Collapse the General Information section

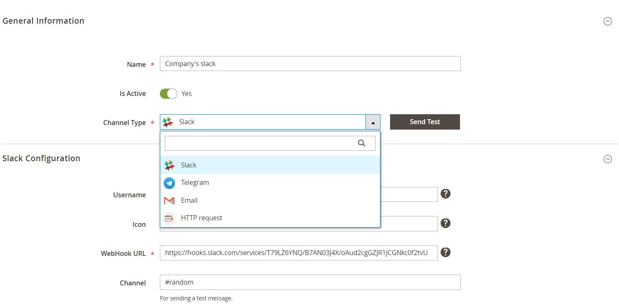point(607,22)
